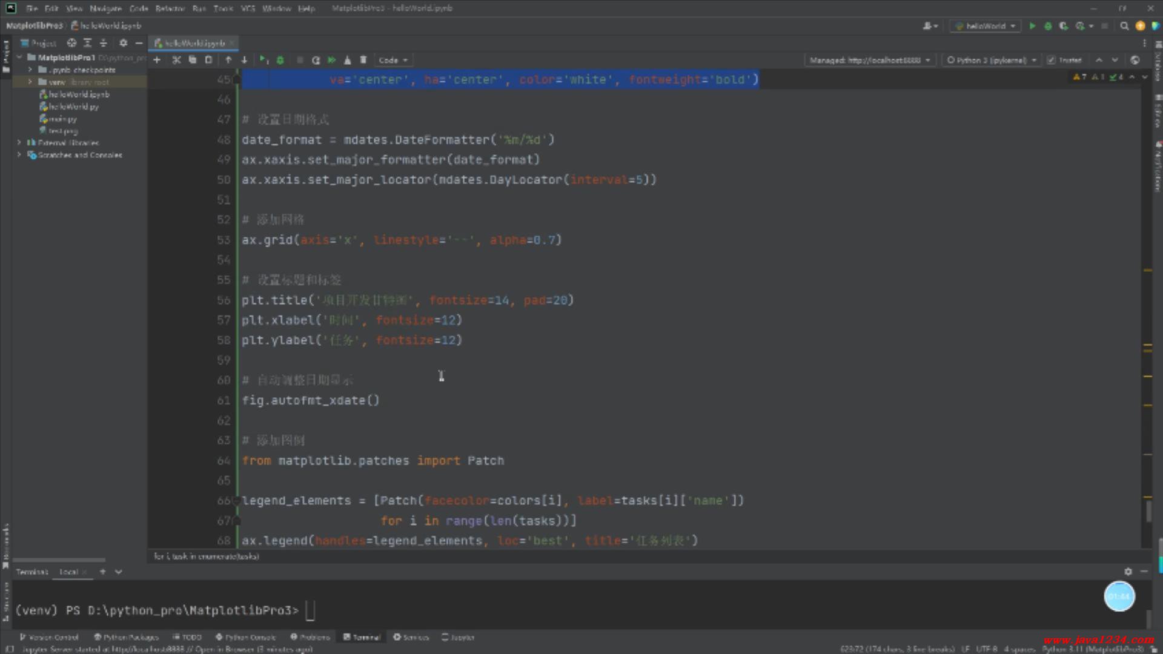
Task: Run all cells double-arrow icon
Action: click(x=331, y=60)
